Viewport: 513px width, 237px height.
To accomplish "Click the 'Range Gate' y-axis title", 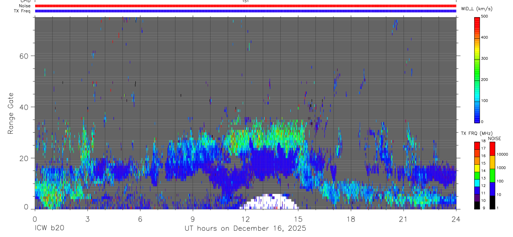I will click(x=10, y=114).
